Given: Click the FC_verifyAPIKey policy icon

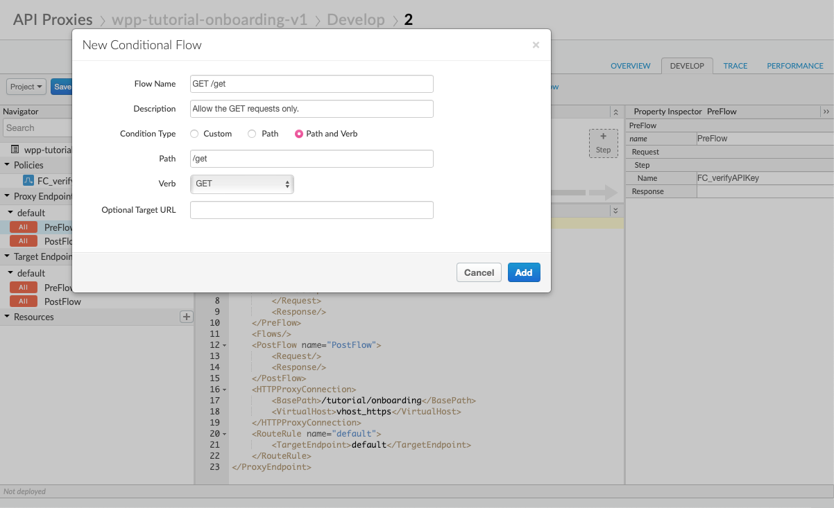Looking at the screenshot, I should coord(28,180).
